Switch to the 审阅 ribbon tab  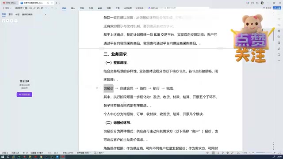pyautogui.click(x=100, y=8)
